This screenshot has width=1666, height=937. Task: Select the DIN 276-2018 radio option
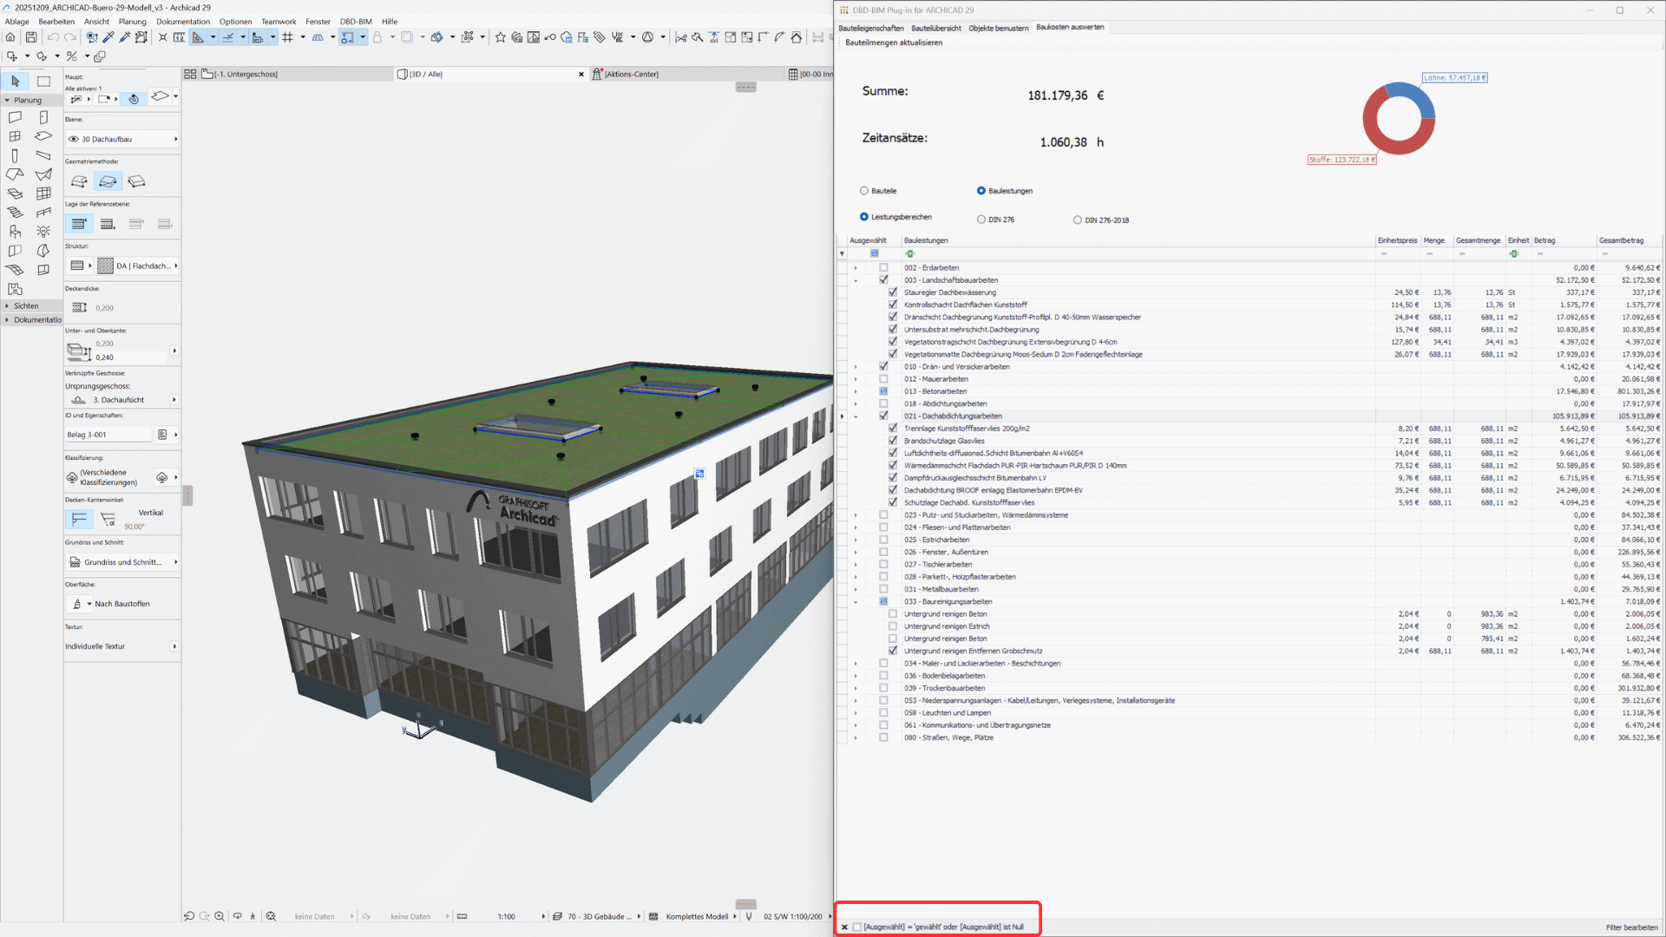point(1078,220)
